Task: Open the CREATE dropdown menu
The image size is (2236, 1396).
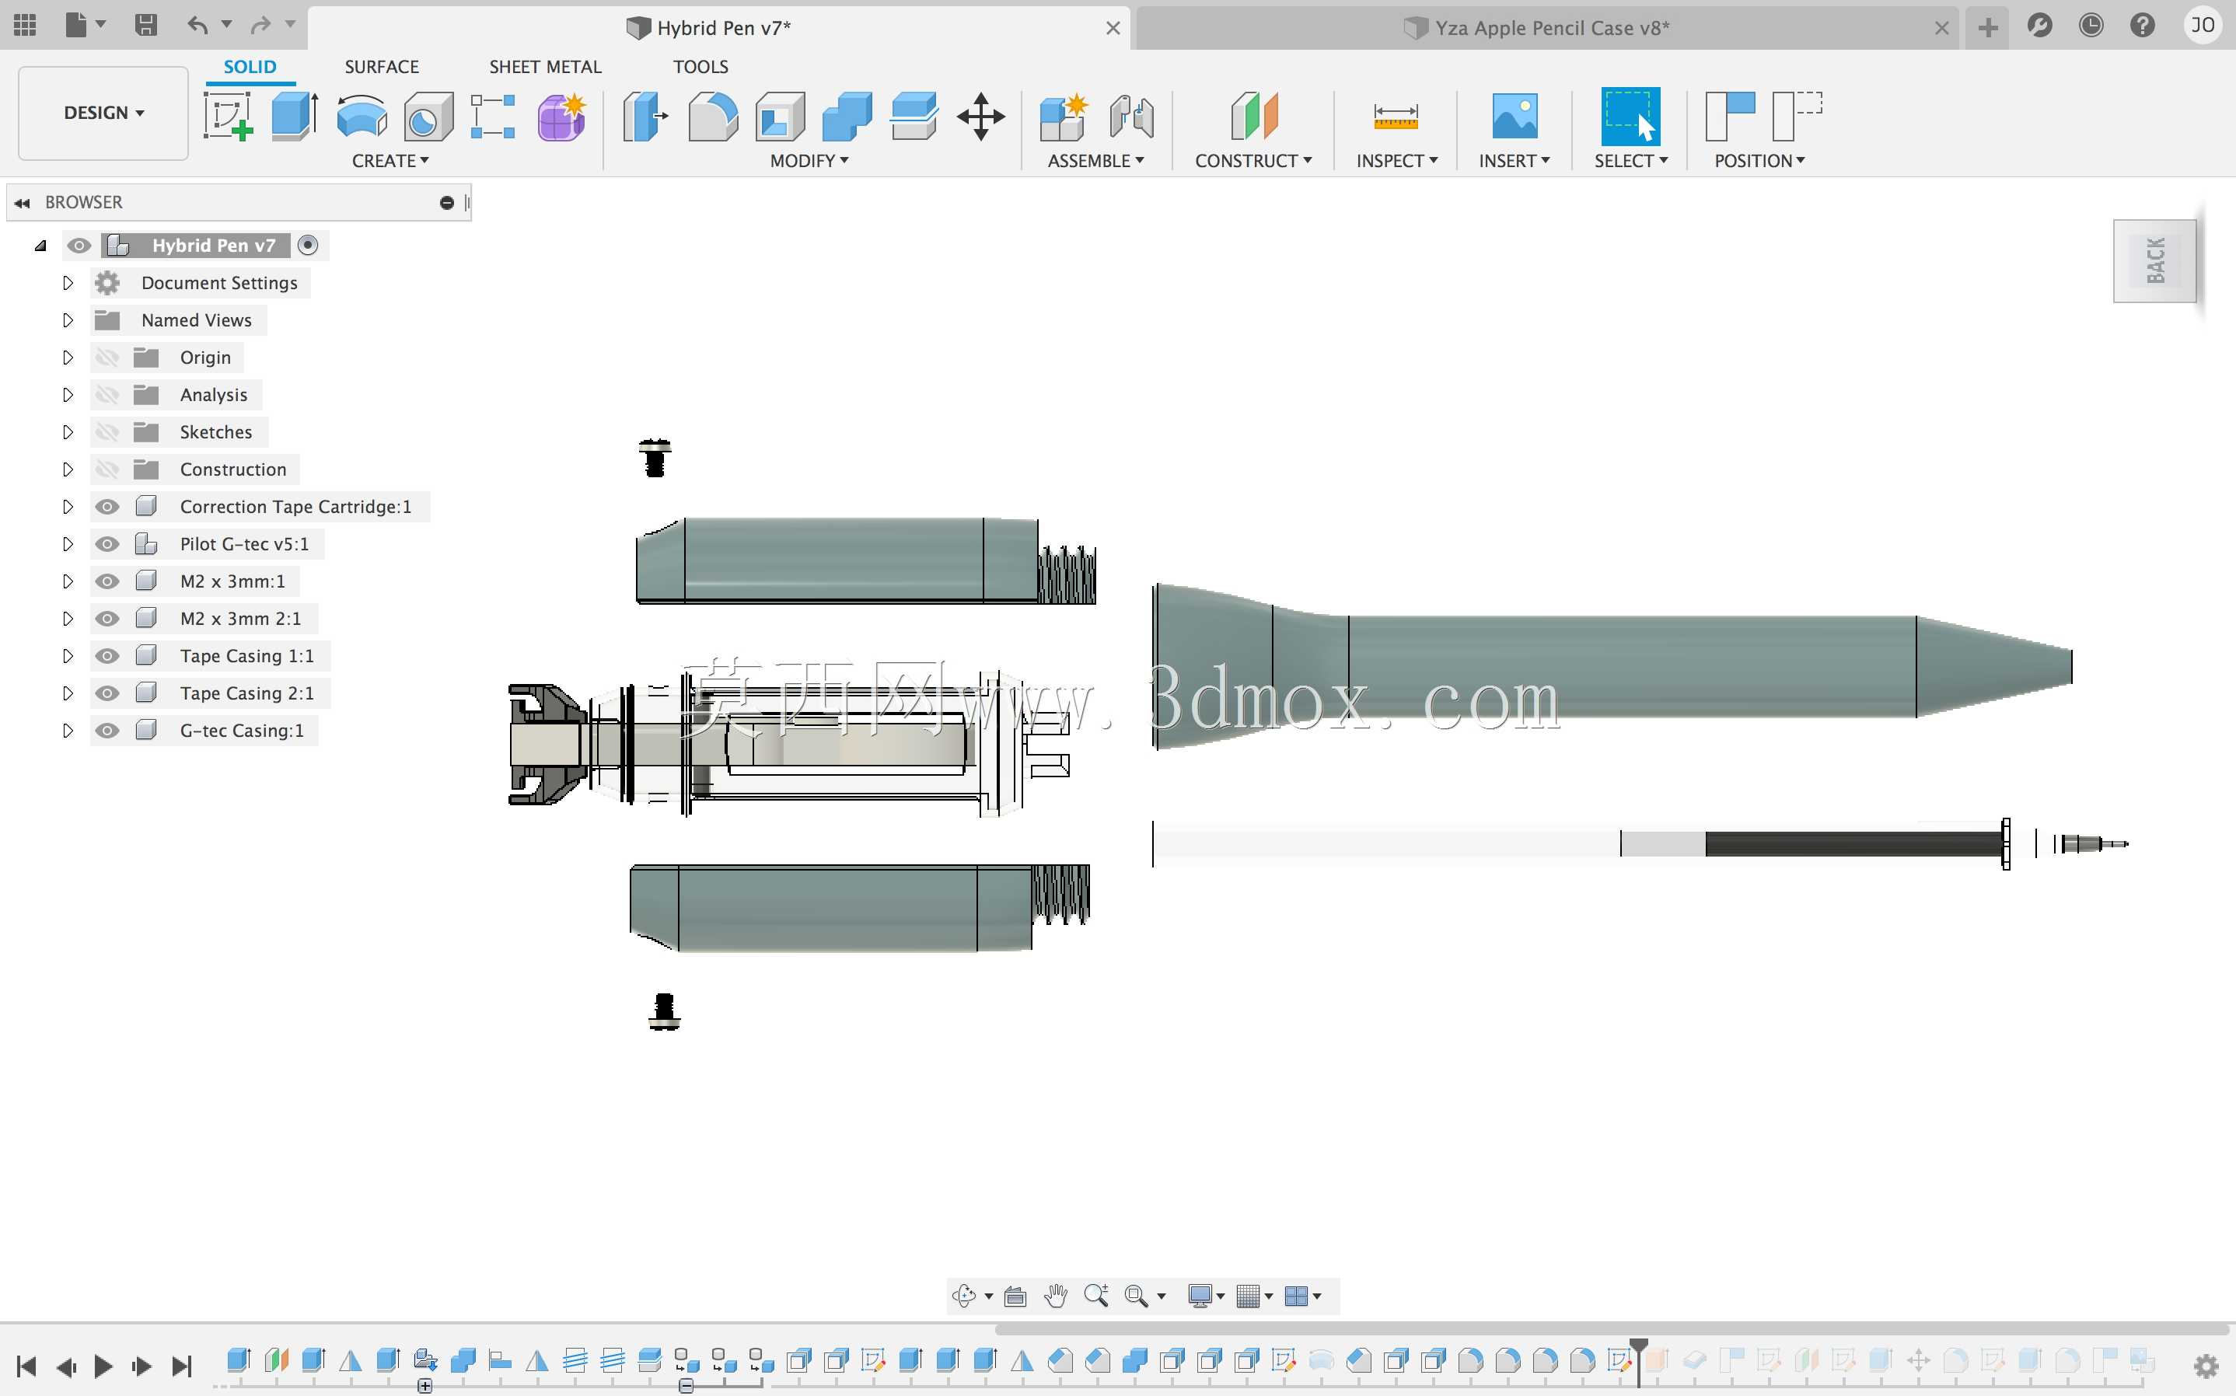Action: click(390, 161)
